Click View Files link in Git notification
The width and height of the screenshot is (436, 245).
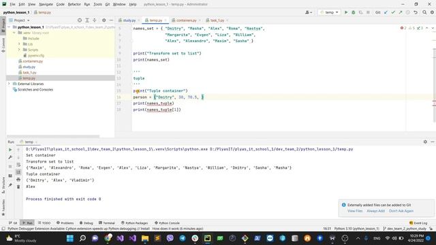point(355,211)
